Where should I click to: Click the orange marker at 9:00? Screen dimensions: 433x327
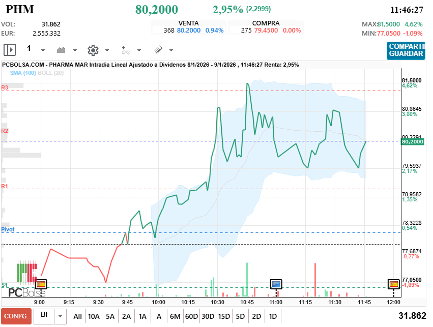(x=41, y=284)
